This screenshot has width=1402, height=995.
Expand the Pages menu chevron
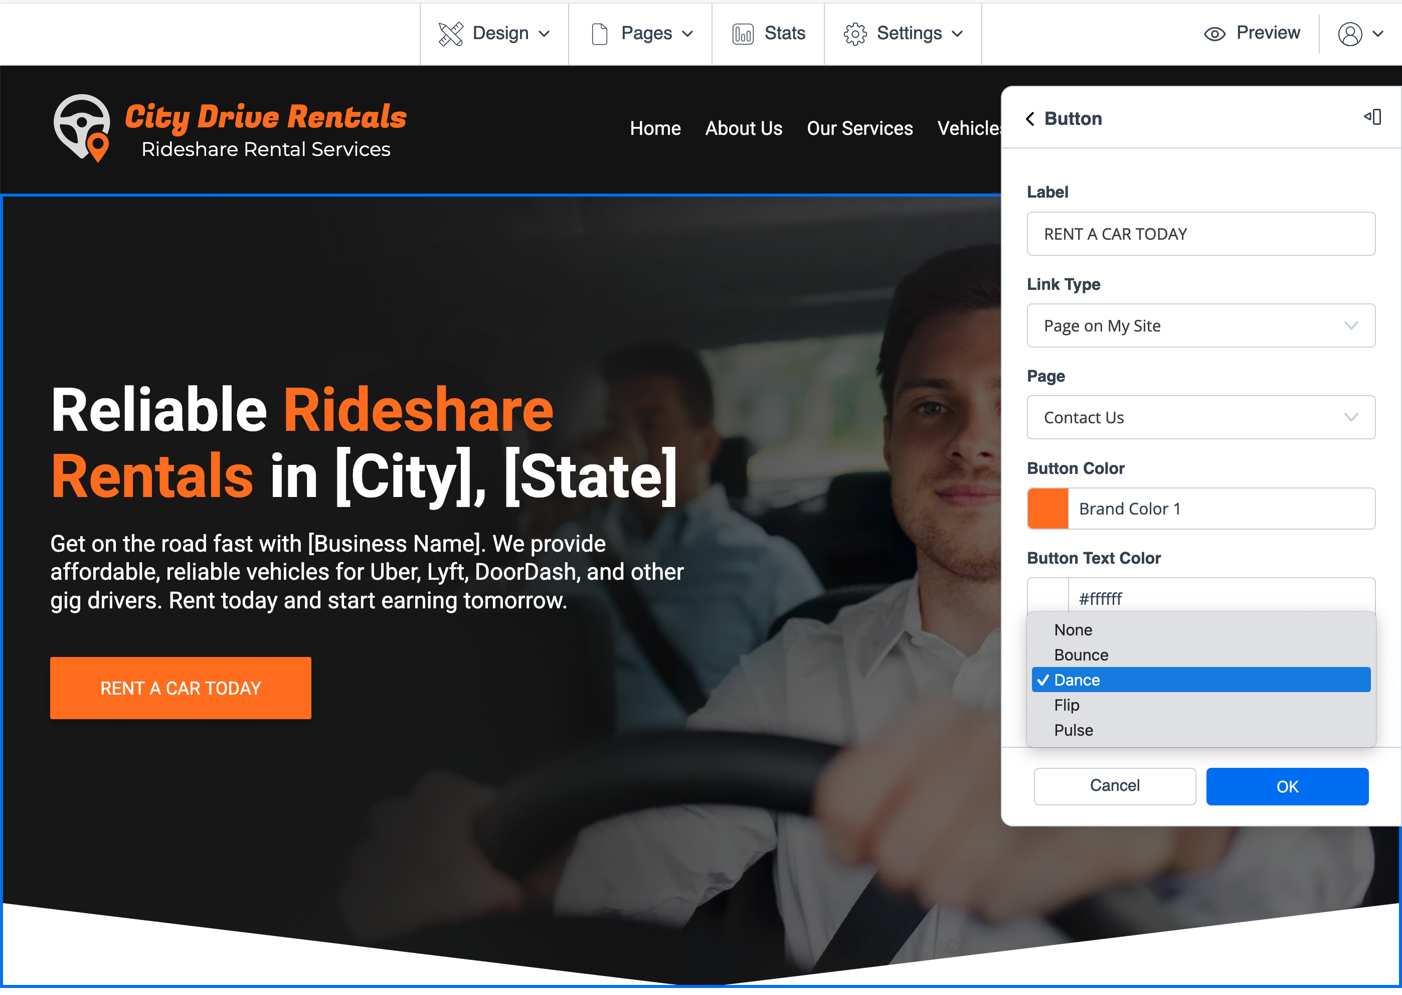click(688, 34)
